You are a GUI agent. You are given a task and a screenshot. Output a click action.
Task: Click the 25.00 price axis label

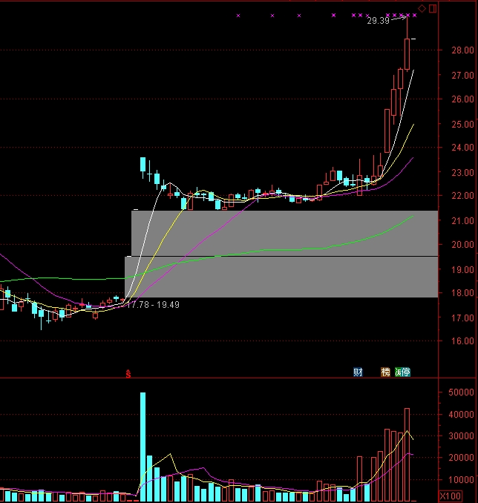coord(462,124)
